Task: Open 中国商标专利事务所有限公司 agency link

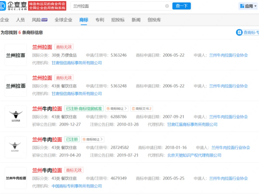Action: pyautogui.click(x=77, y=186)
